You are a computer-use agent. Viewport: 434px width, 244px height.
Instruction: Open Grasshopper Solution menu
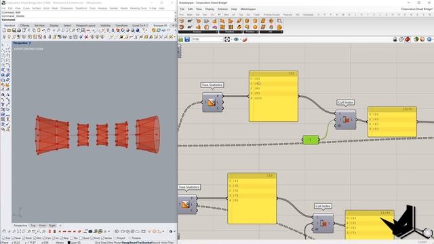click(x=222, y=9)
